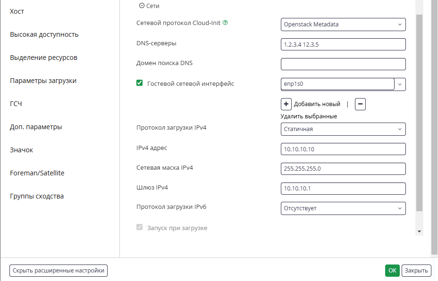Expand Протокол загрузки IPv6 Отсутствует dropdown
The image size is (438, 281).
click(343, 208)
